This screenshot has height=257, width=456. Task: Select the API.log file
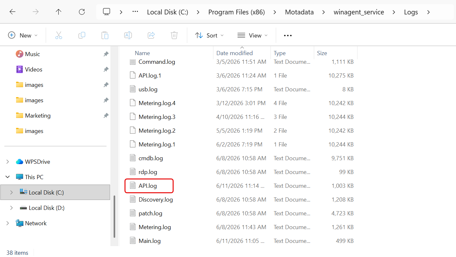148,186
